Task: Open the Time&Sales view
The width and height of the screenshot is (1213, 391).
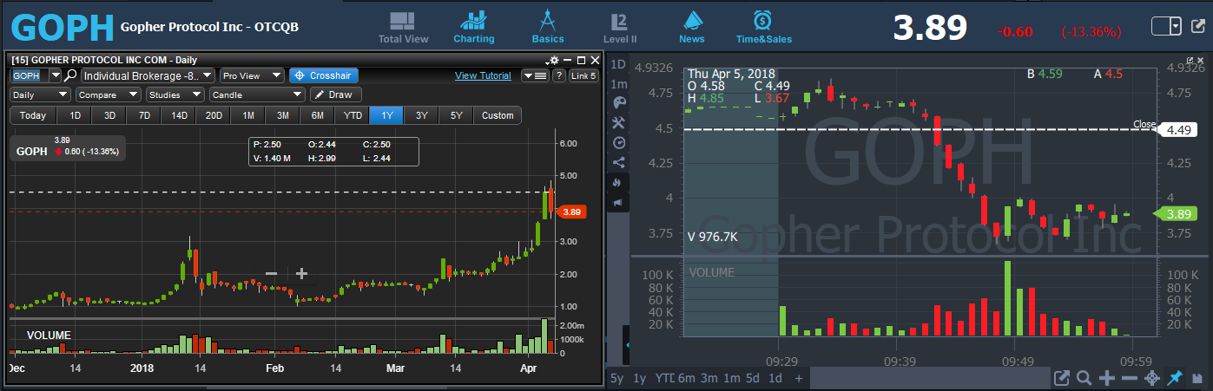Action: (761, 27)
